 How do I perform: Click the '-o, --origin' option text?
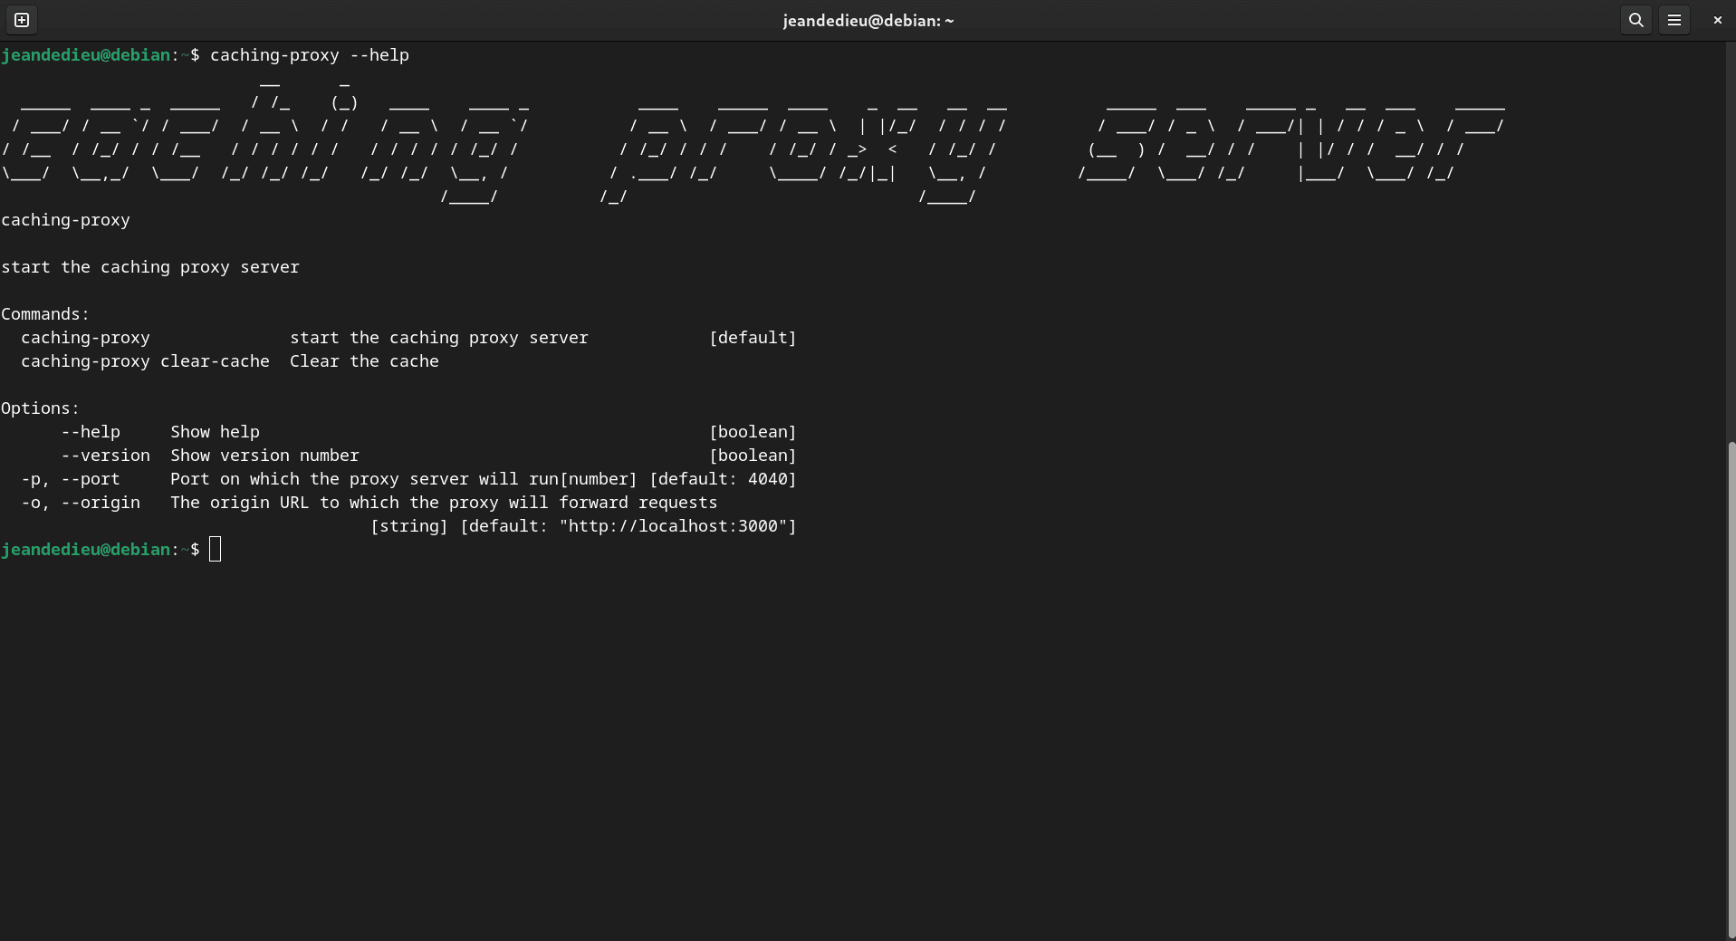pos(81,503)
